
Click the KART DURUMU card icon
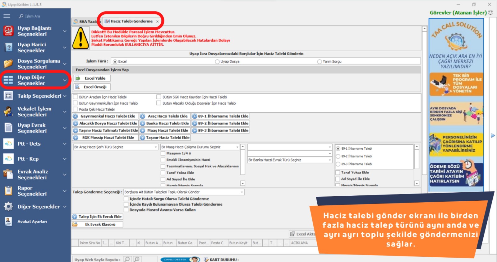tap(206, 260)
